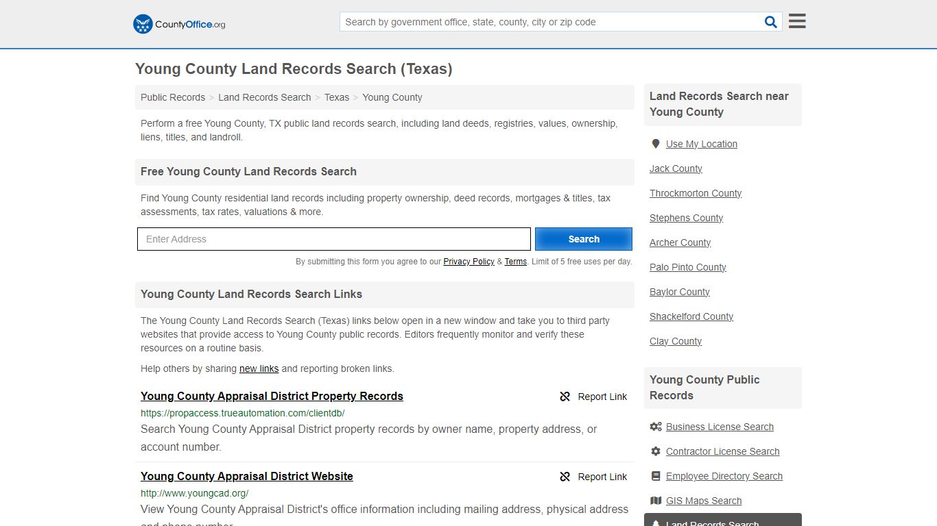Viewport: 937px width, 526px height.
Task: Report the Appraisal District Website link
Action: click(593, 477)
